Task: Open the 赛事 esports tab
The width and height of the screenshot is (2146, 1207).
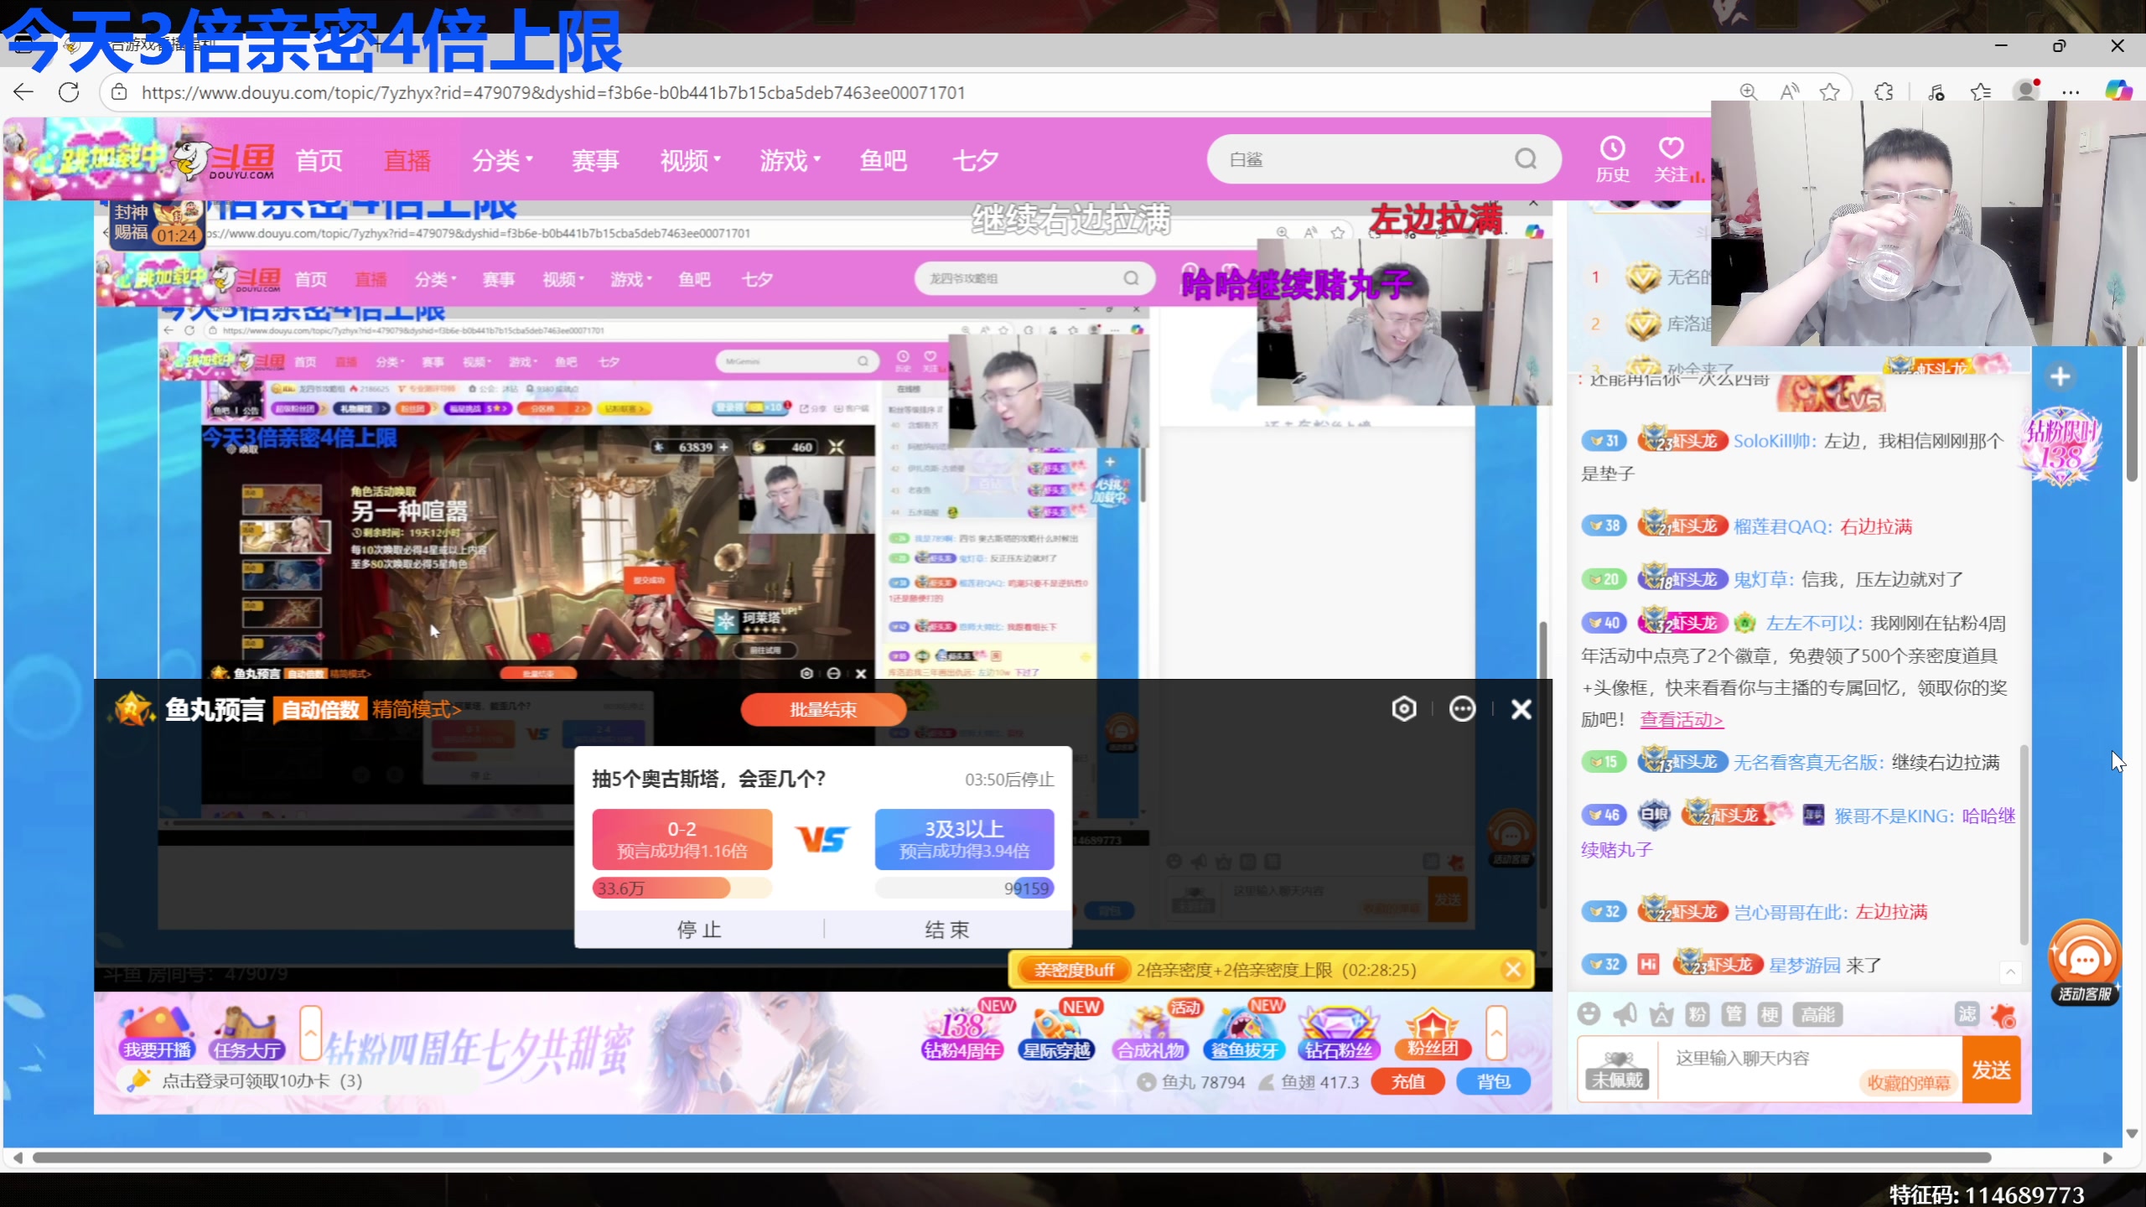Action: pos(595,159)
